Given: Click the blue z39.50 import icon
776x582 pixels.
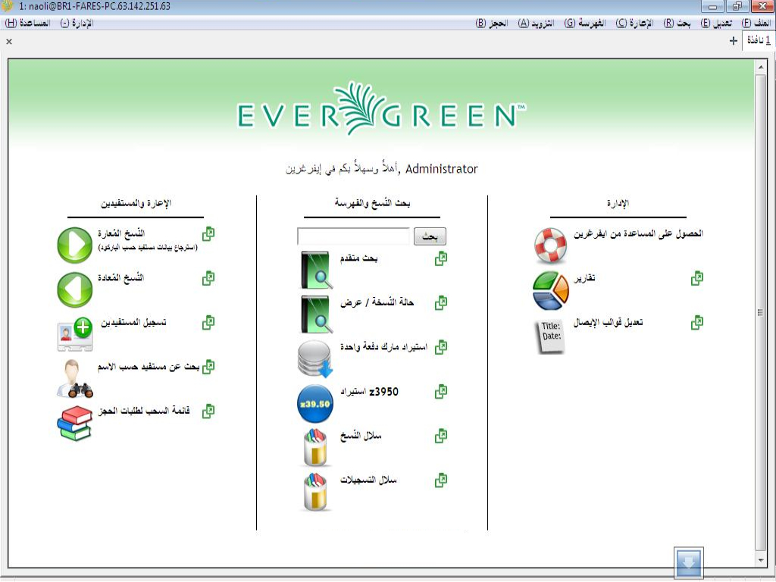Looking at the screenshot, I should coord(315,403).
